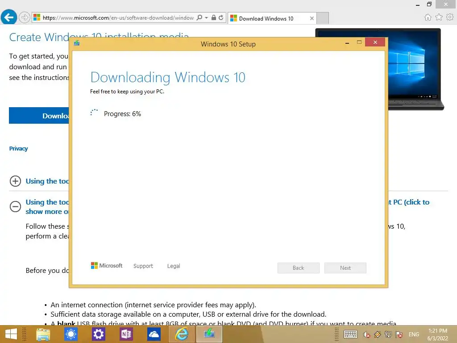Close the Windows 10 Setup dialog
This screenshot has width=457, height=343.
[375, 42]
